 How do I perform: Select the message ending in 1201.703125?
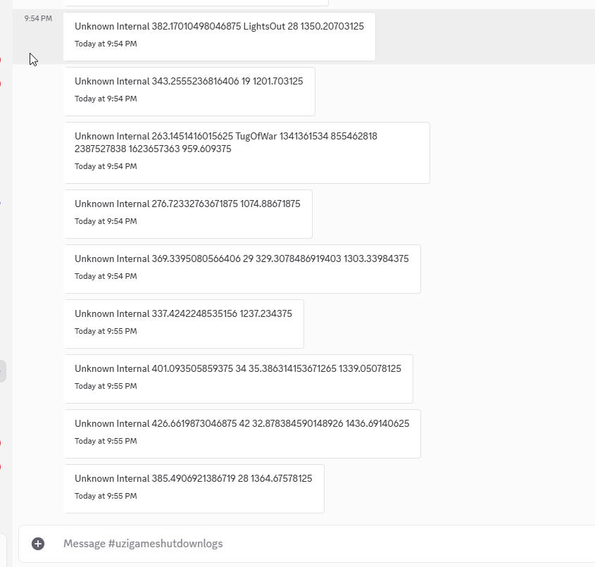coord(189,82)
